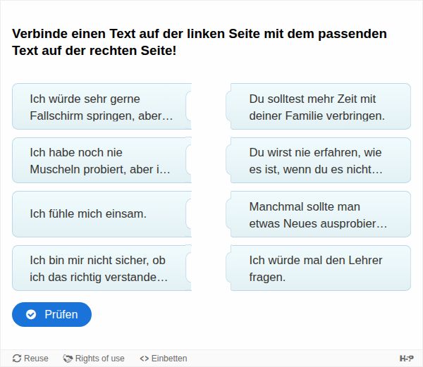Click the Rights of use handshake icon

[x=68, y=359]
